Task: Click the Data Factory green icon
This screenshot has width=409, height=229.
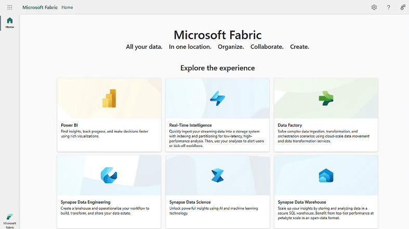Action: 326,98
